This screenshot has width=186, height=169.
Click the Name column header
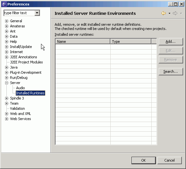pos(83,42)
